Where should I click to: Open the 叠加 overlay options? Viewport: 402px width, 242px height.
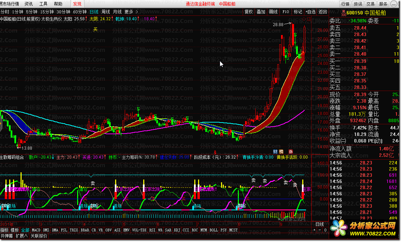click(x=261, y=12)
